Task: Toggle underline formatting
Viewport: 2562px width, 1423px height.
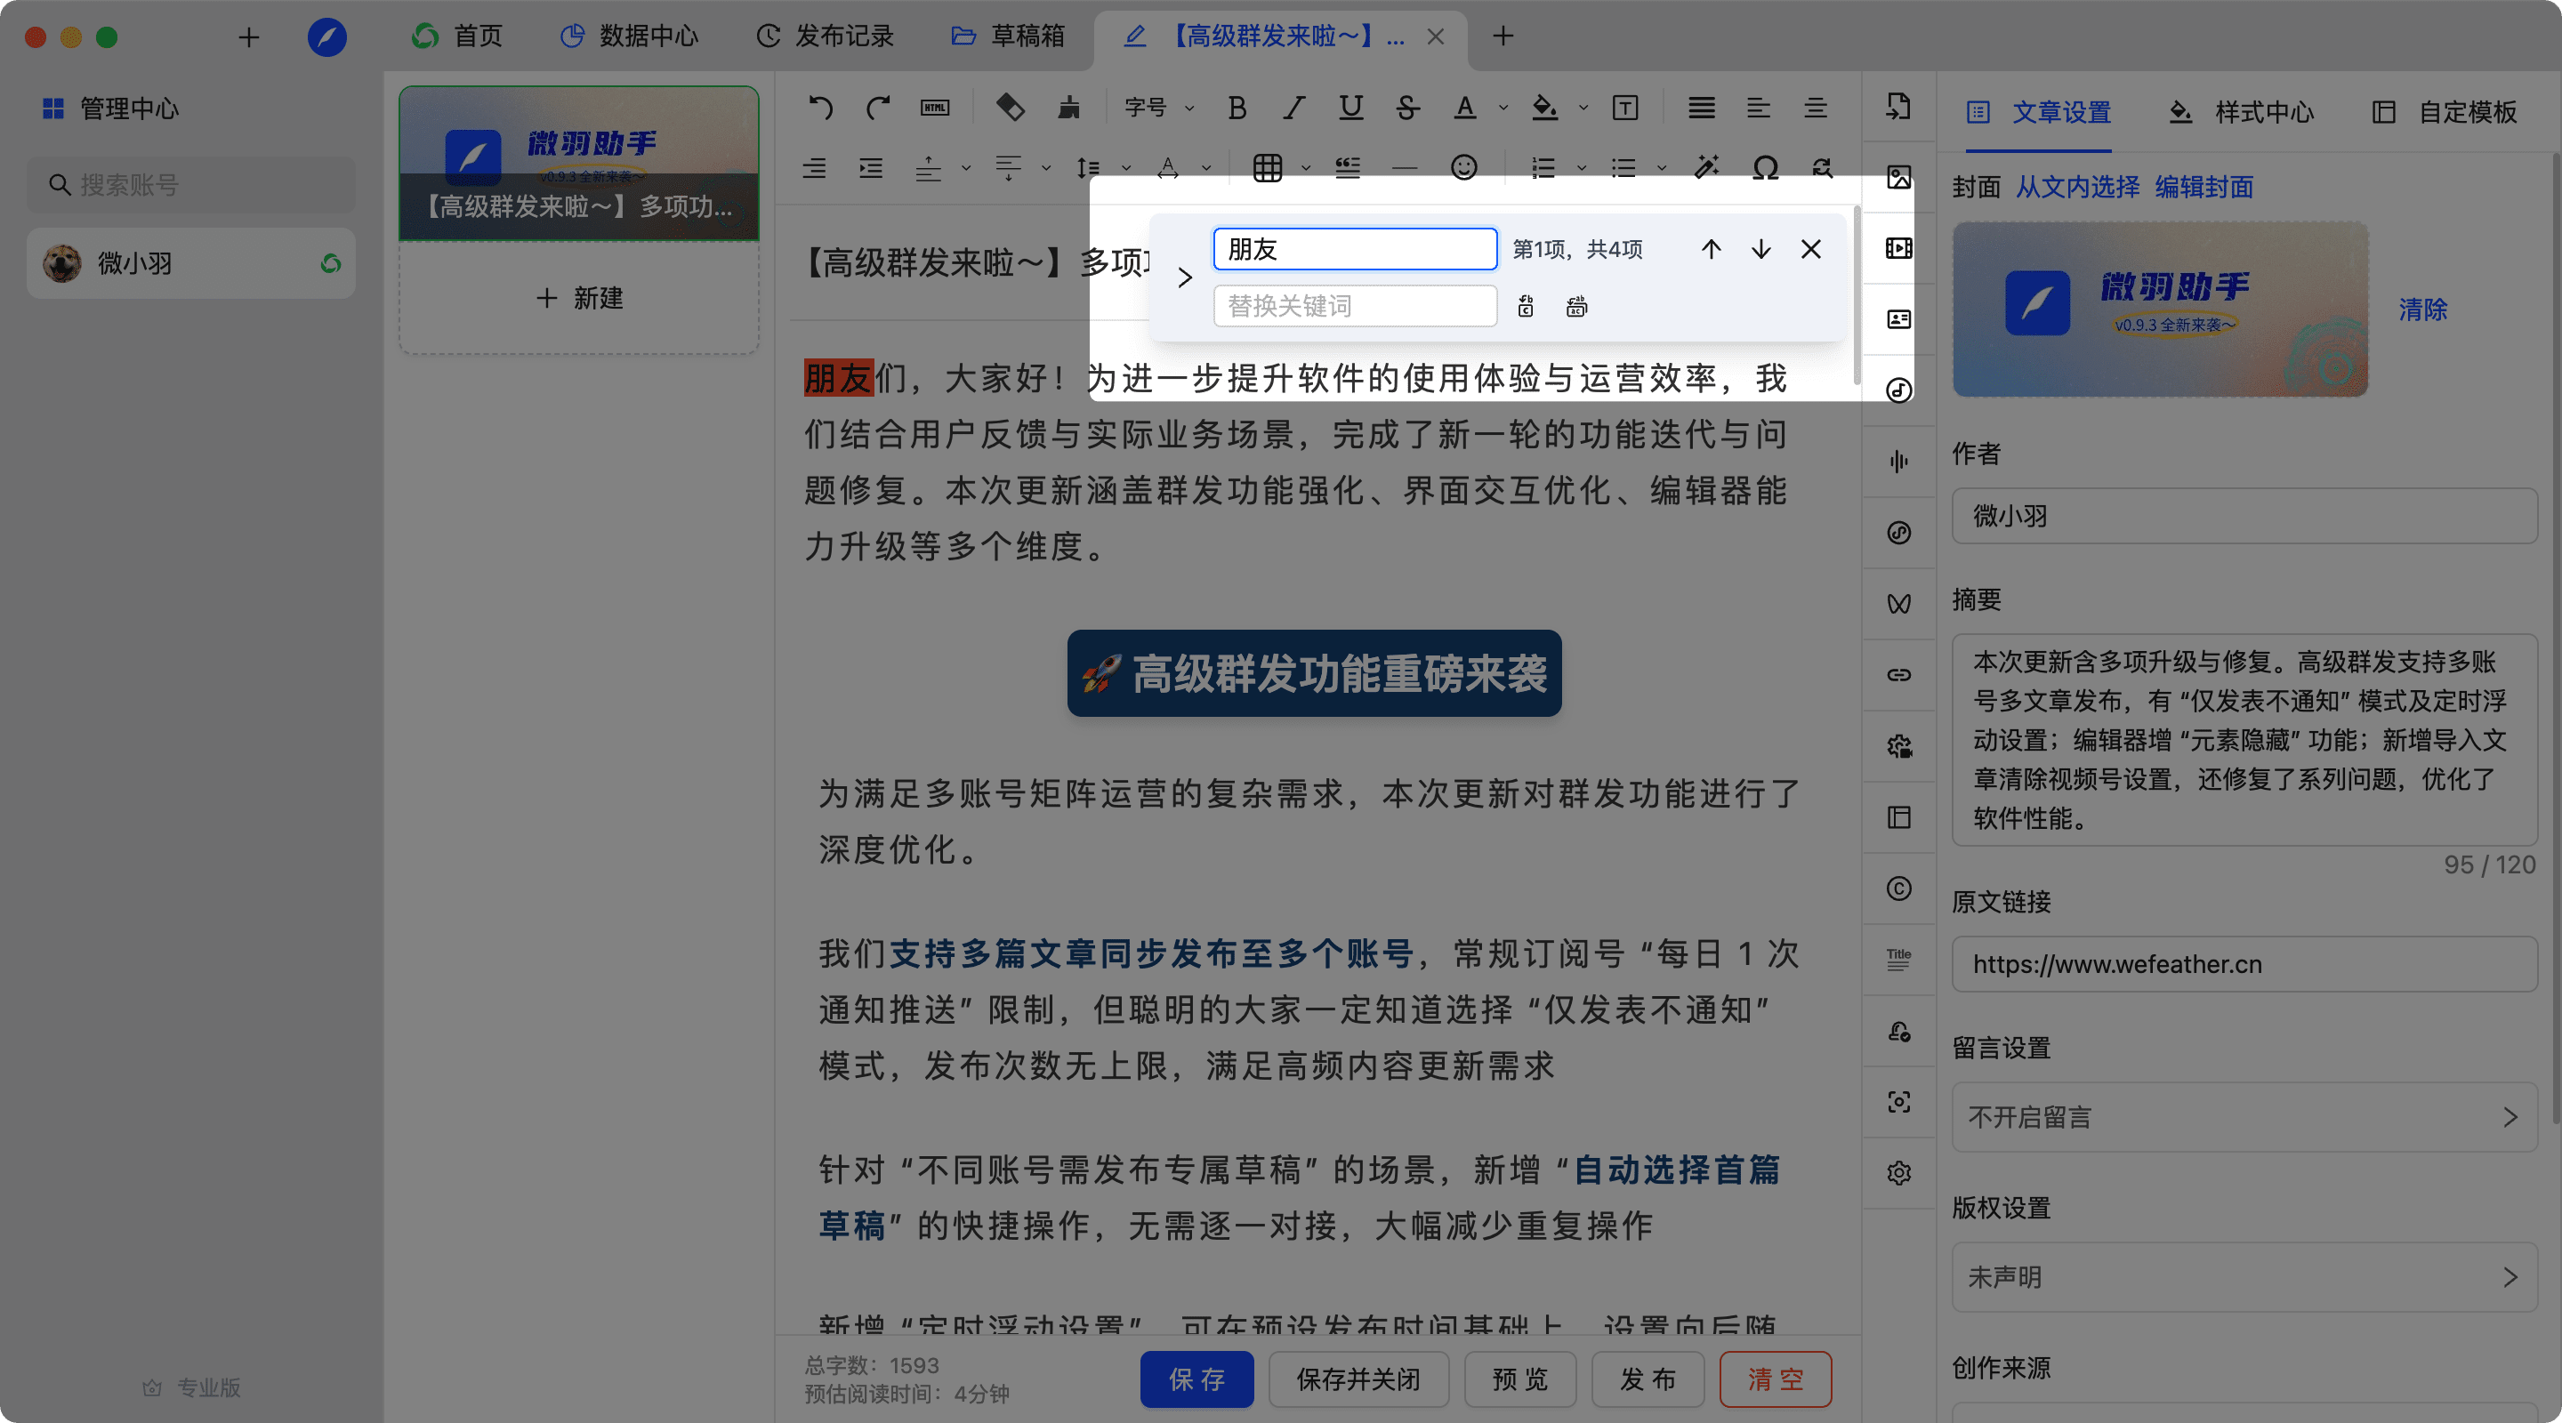Action: (1349, 108)
